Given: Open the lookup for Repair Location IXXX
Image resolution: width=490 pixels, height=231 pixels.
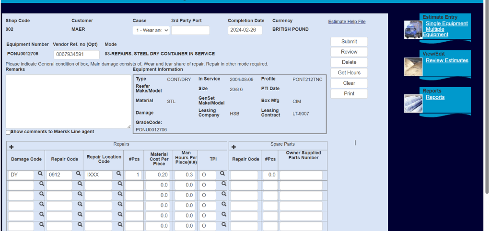Looking at the screenshot, I should point(118,174).
